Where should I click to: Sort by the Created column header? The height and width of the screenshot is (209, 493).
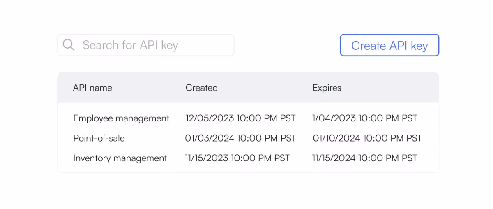[x=201, y=88]
